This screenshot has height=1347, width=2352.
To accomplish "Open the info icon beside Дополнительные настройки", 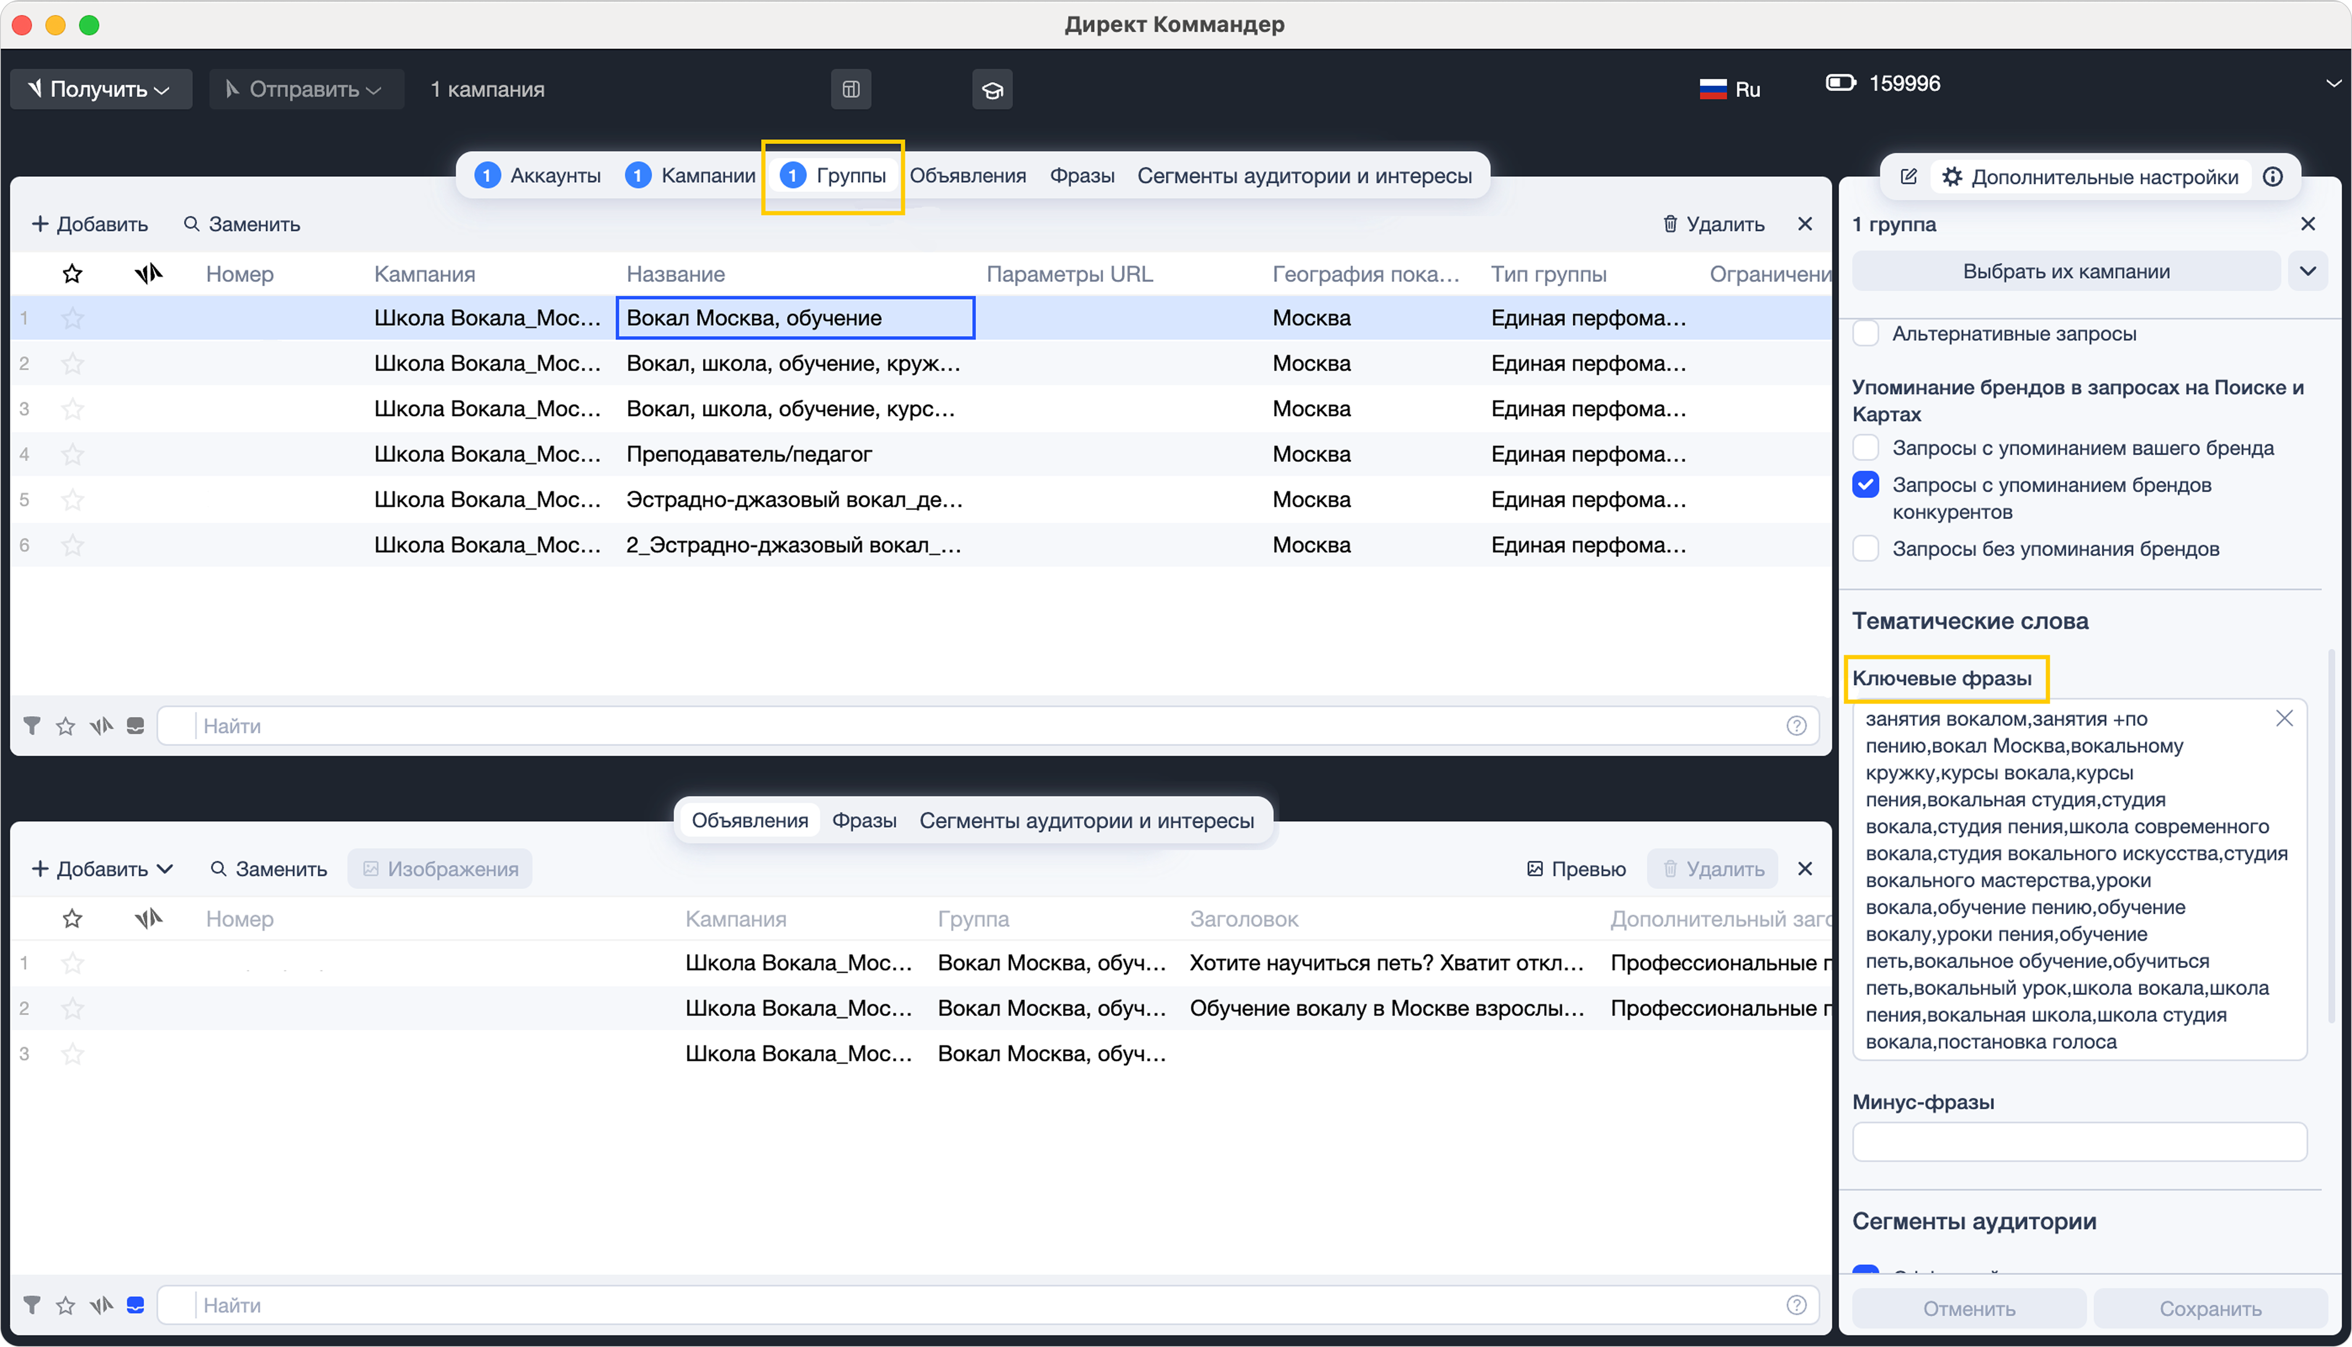I will click(x=2273, y=177).
